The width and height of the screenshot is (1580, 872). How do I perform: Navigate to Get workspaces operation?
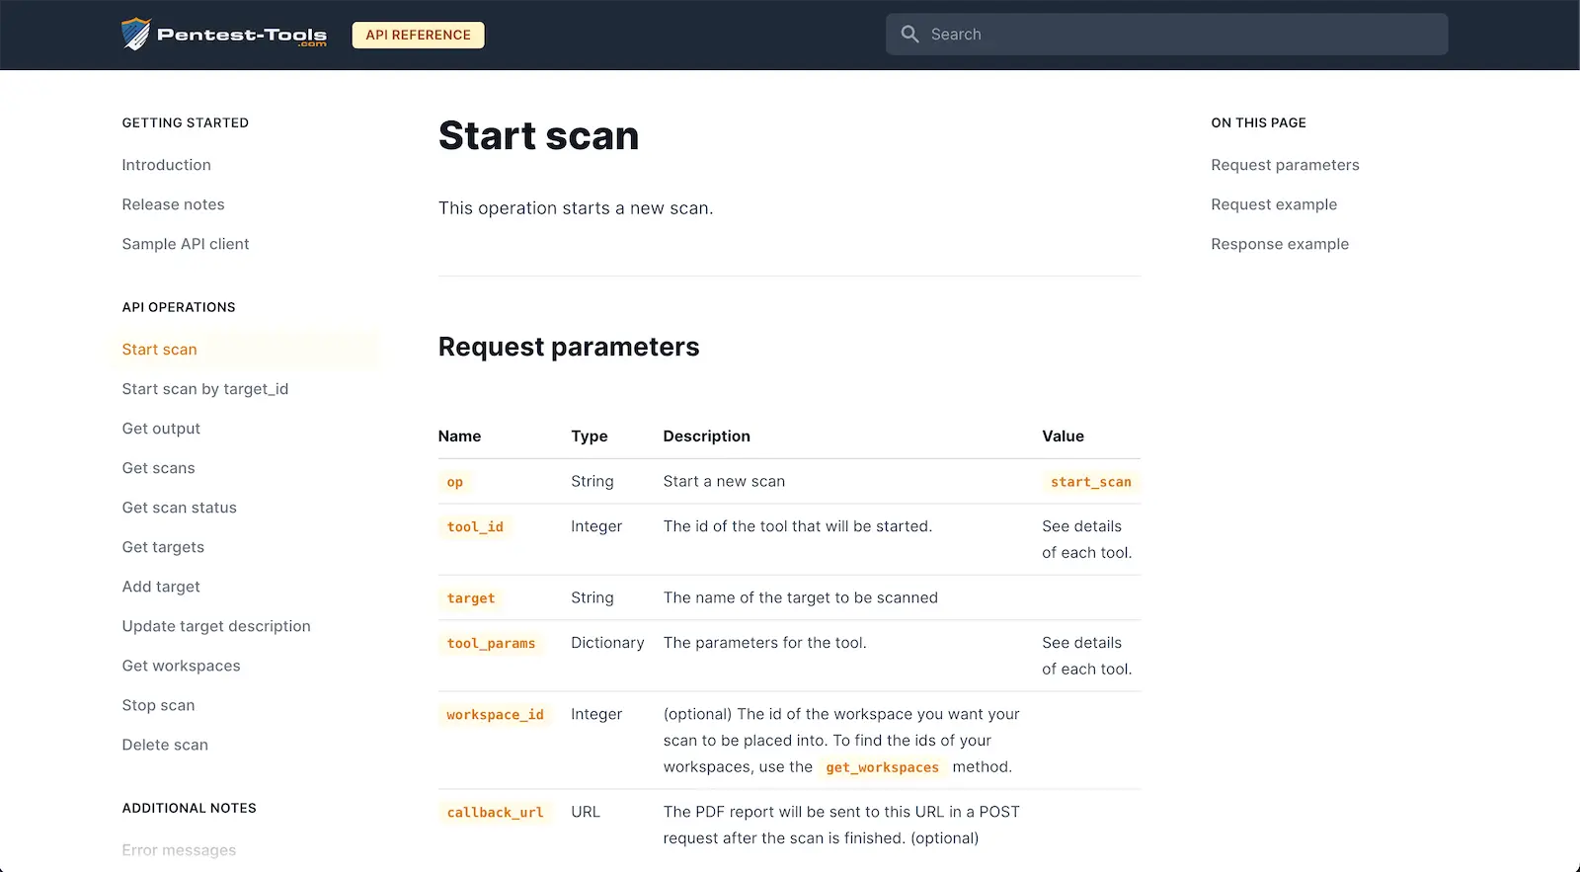tap(181, 666)
